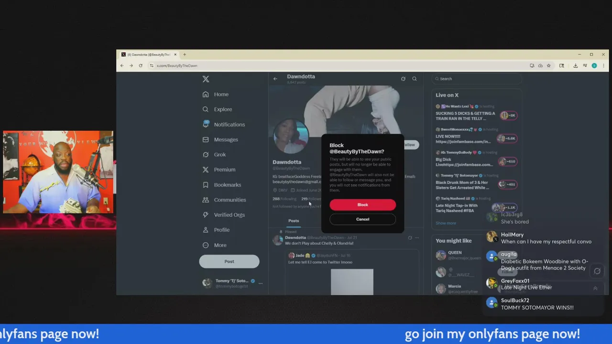Click the image in quoted Jade post
Screen dimensions: 612x344
(352, 282)
